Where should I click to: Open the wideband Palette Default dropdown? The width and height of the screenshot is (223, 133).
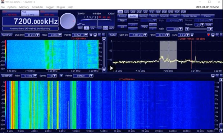[x=91, y=76]
